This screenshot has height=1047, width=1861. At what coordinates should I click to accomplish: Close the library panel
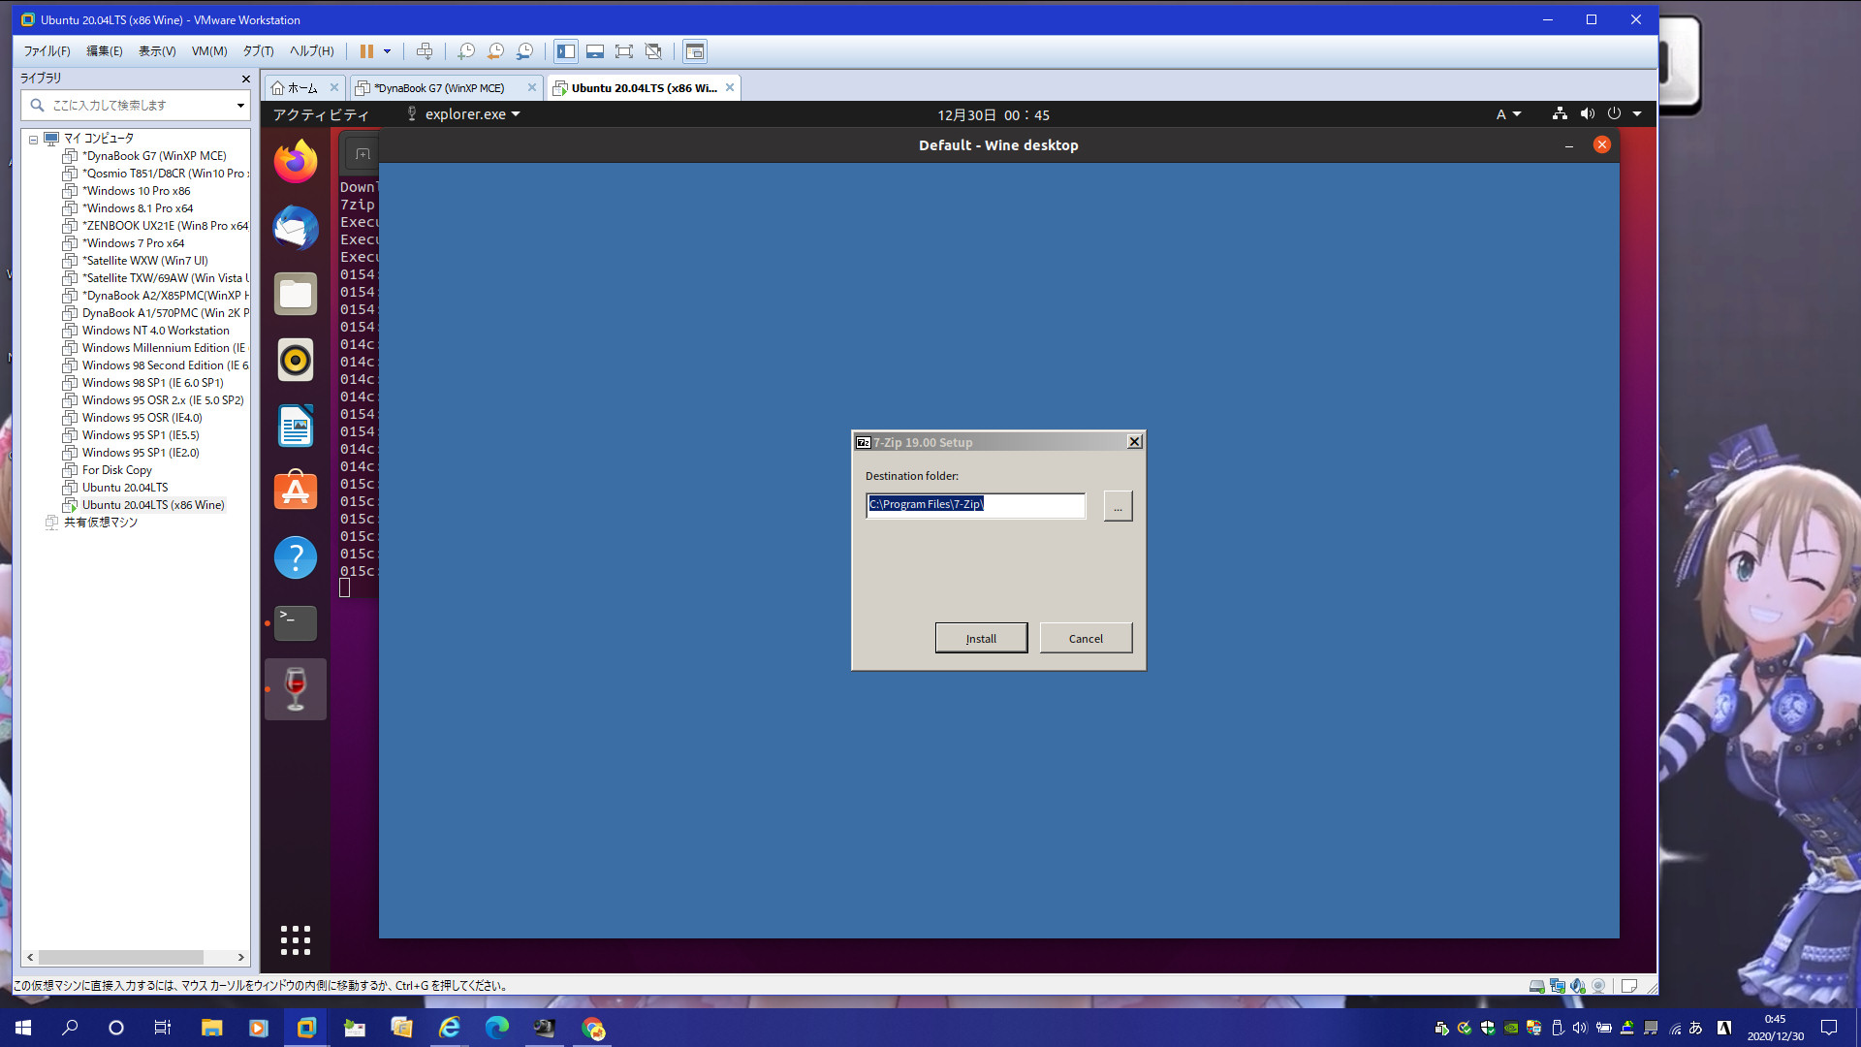[245, 79]
